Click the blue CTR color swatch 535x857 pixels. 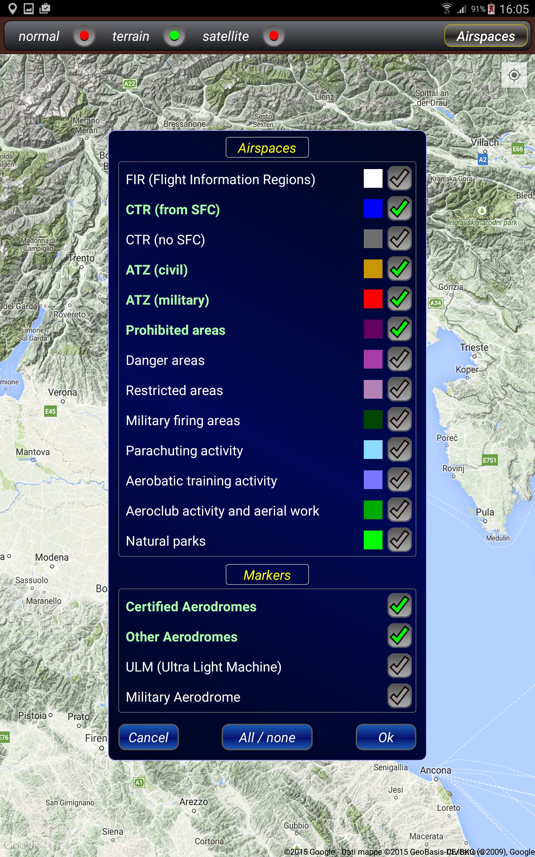tap(372, 209)
